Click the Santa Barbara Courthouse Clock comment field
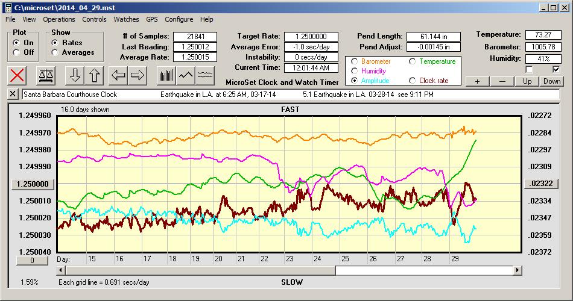 (x=291, y=94)
